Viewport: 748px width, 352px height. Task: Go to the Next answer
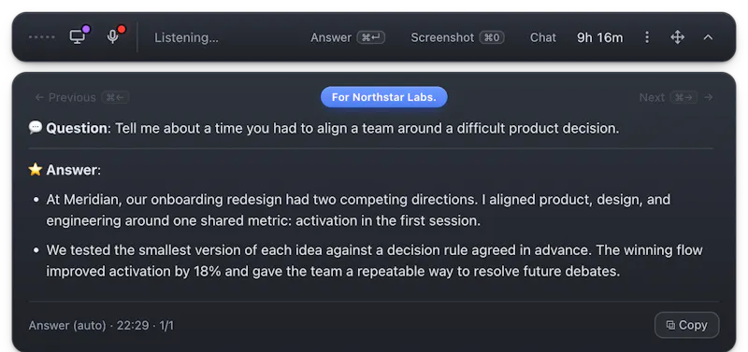(676, 97)
